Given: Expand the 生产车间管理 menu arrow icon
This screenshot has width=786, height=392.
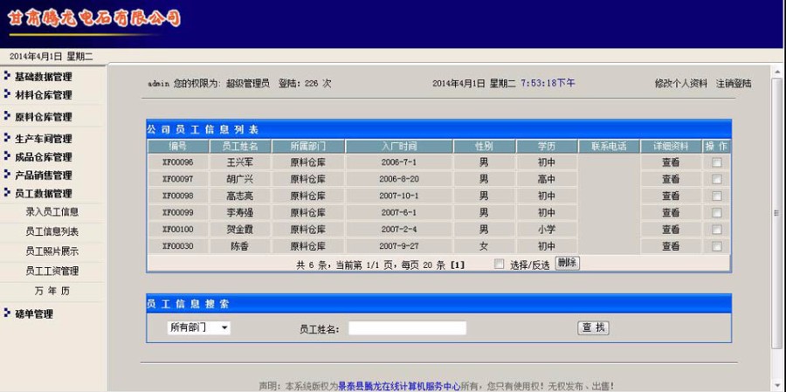Looking at the screenshot, I should pyautogui.click(x=7, y=138).
